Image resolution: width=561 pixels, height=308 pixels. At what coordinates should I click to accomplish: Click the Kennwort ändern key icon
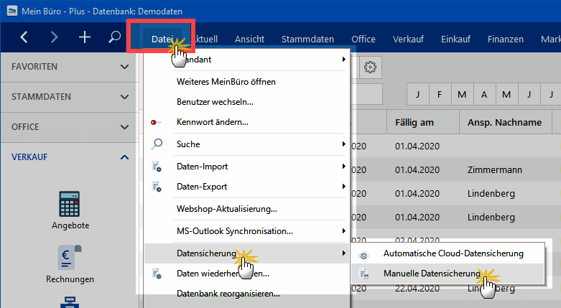click(156, 122)
